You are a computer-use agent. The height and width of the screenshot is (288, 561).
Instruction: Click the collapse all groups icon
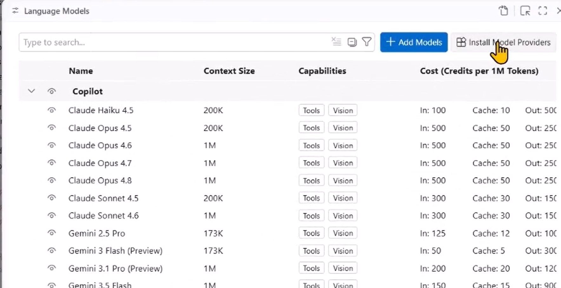pos(352,42)
